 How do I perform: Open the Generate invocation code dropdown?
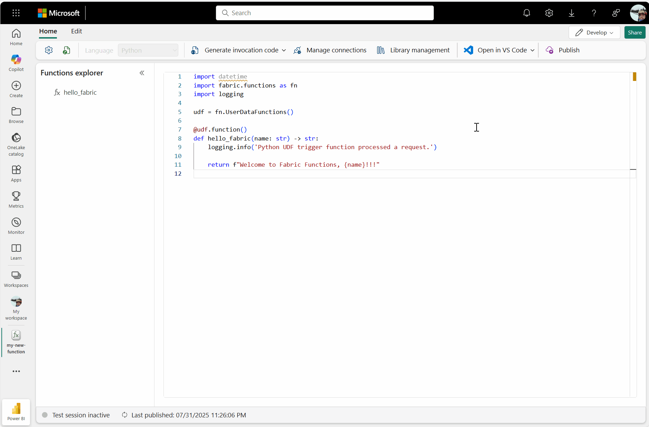pos(237,50)
